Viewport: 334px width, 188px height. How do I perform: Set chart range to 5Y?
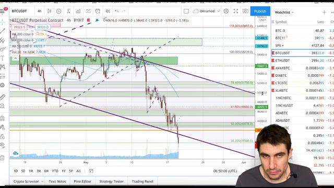71,171
